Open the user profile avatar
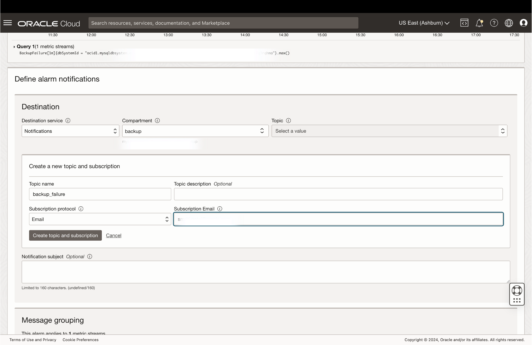 coord(523,23)
